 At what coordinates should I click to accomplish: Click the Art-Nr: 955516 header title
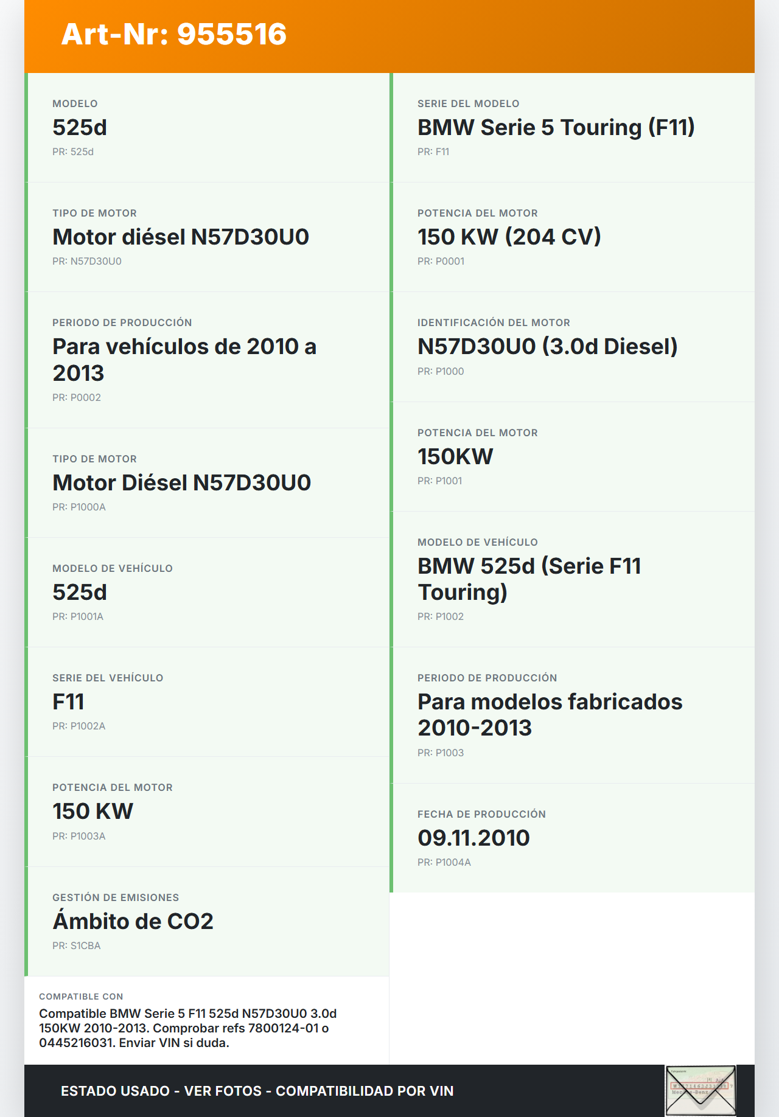click(x=174, y=35)
